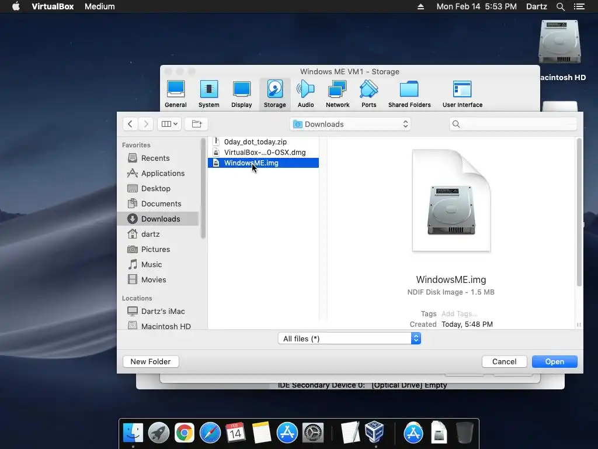Click the Open button
Screen dimensions: 598x449
point(555,361)
